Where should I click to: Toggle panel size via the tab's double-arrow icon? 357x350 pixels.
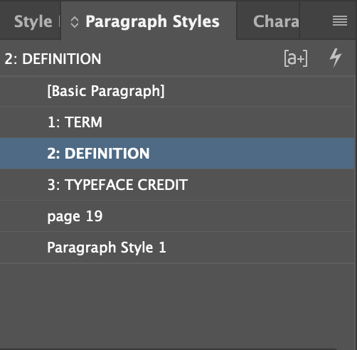pos(75,22)
